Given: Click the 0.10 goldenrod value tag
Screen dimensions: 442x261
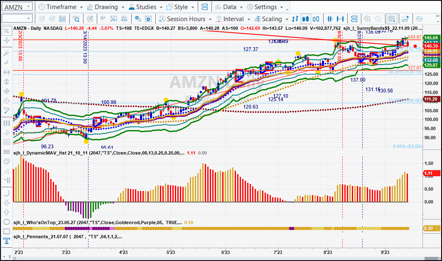Looking at the screenshot, I should pos(431,228).
